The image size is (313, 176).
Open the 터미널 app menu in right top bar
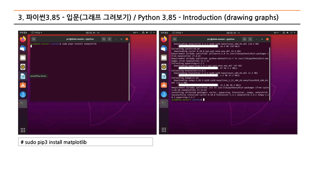point(178,33)
